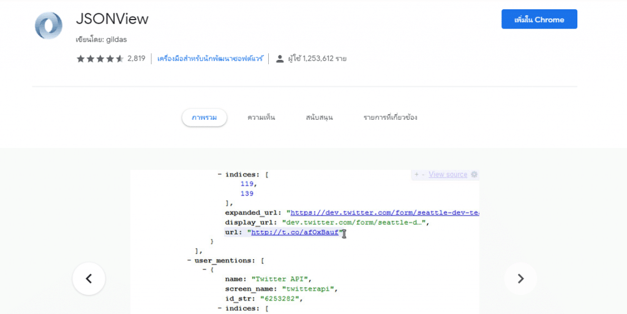
Task: Go to previous screenshot with left arrow
Action: tap(89, 279)
